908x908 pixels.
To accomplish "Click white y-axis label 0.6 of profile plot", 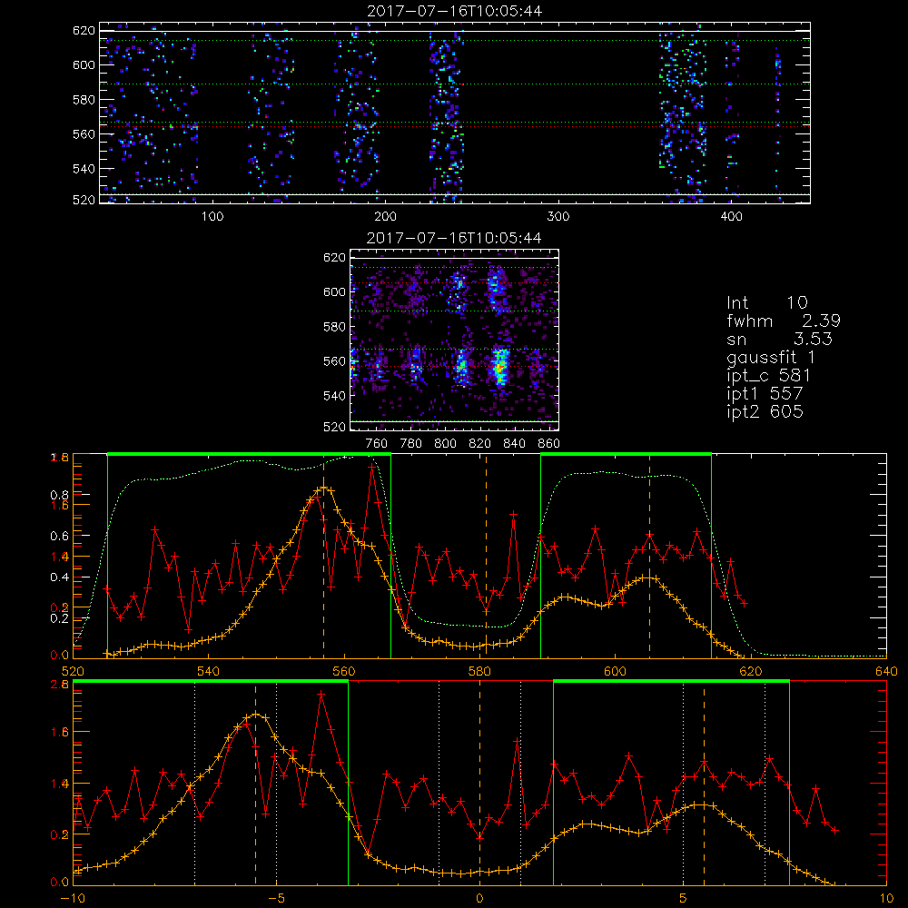I will [60, 537].
